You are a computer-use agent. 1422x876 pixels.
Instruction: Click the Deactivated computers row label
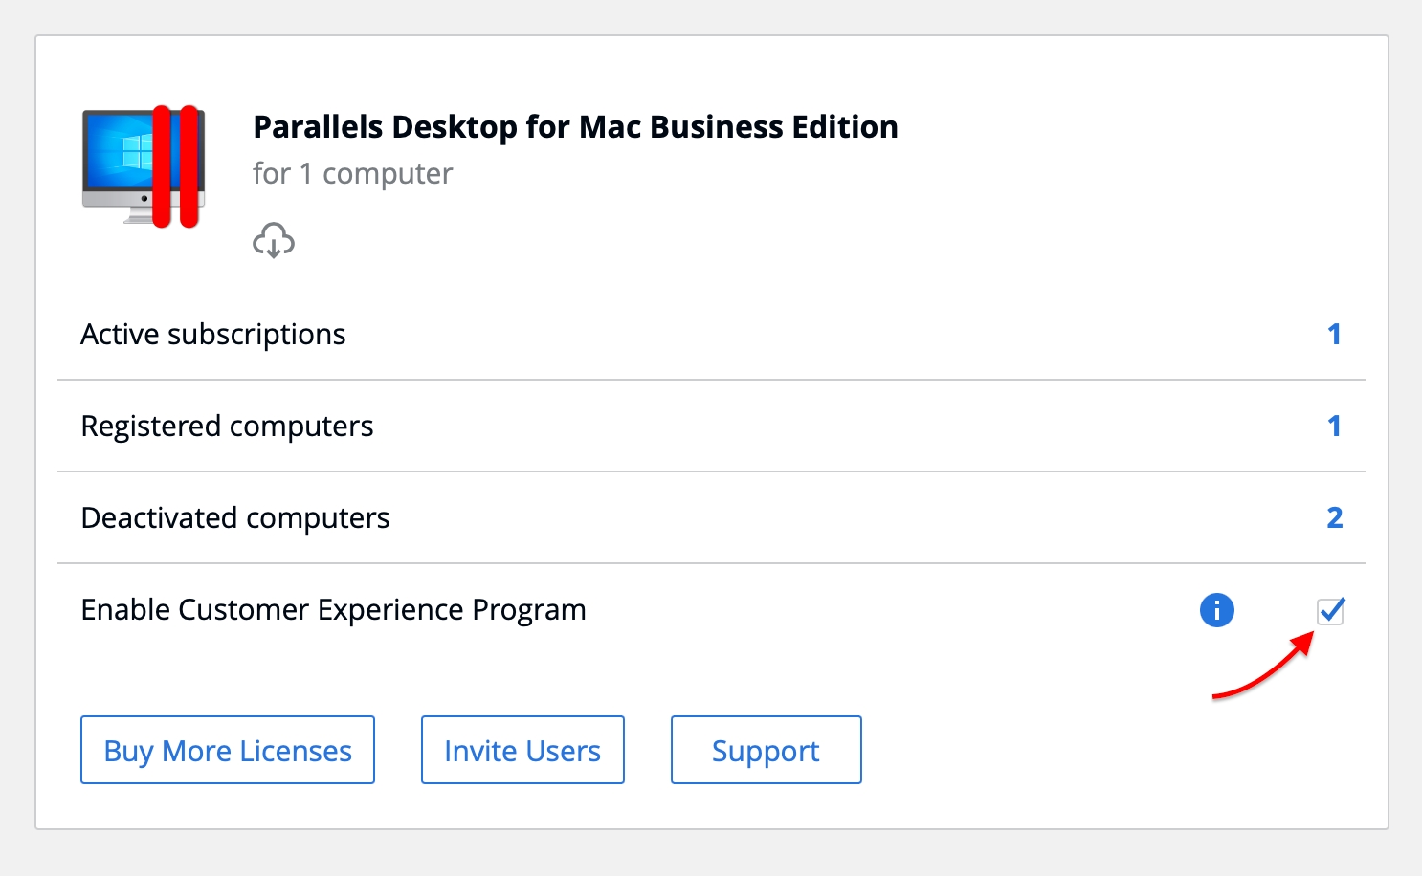point(235,518)
